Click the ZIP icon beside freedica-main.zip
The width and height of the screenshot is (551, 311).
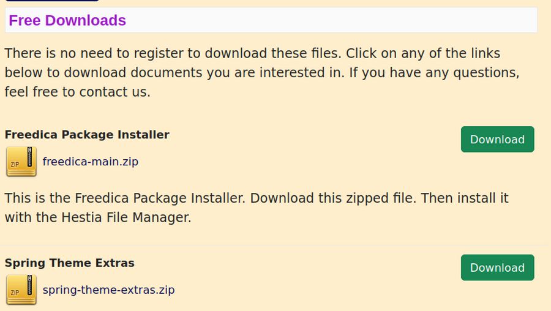tap(21, 162)
